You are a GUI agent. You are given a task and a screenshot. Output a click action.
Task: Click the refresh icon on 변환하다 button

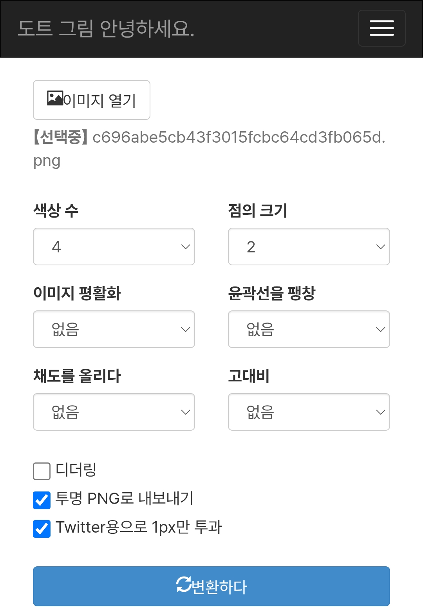pyautogui.click(x=183, y=585)
